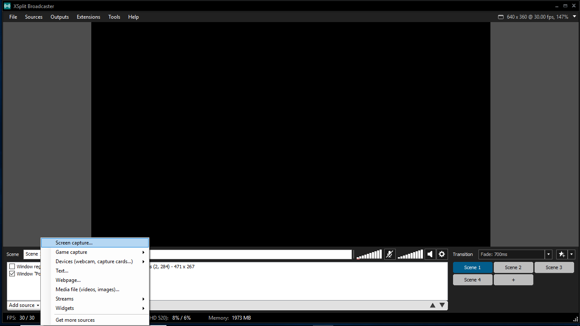Switch to Scene 4
The height and width of the screenshot is (326, 580).
pos(472,280)
